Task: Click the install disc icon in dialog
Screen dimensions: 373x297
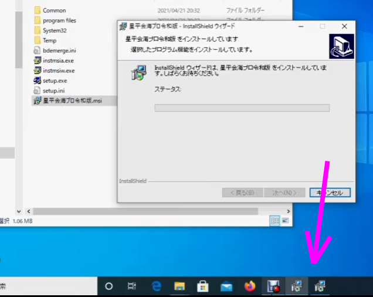Action: coord(138,72)
